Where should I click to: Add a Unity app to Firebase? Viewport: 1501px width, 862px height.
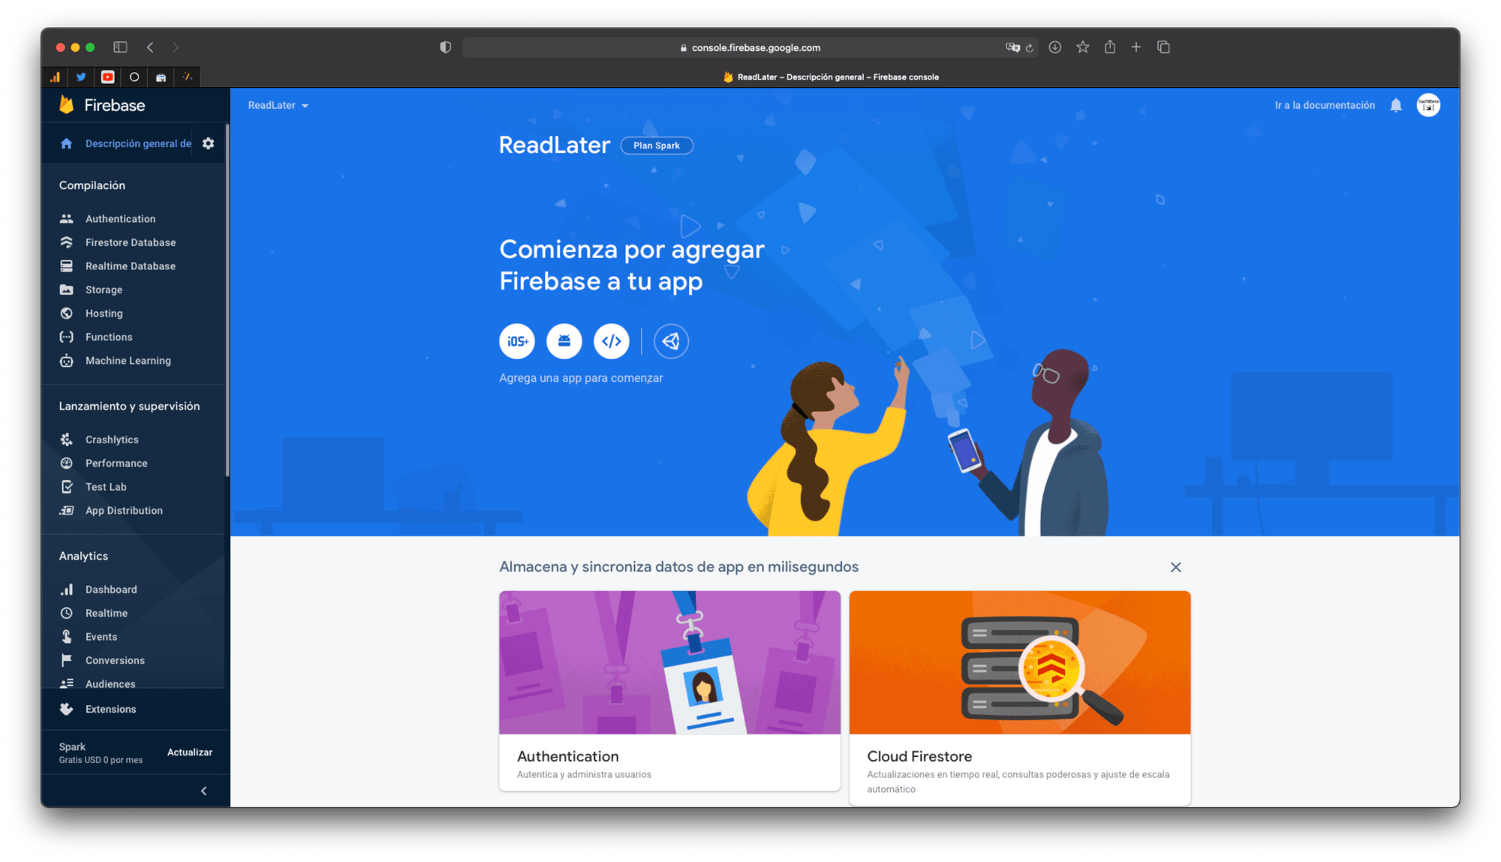click(671, 341)
